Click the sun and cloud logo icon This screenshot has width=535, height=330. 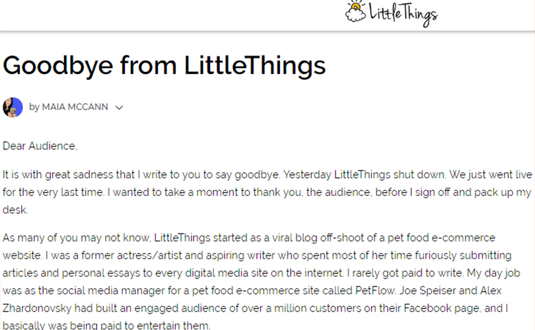355,11
